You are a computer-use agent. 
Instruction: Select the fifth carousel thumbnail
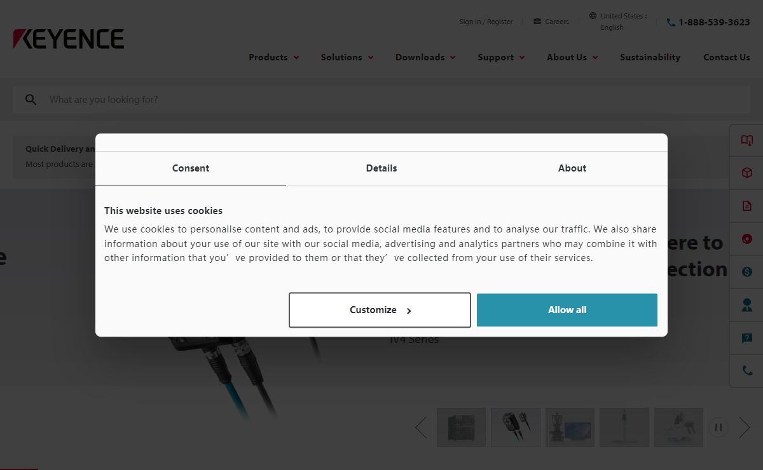click(678, 427)
